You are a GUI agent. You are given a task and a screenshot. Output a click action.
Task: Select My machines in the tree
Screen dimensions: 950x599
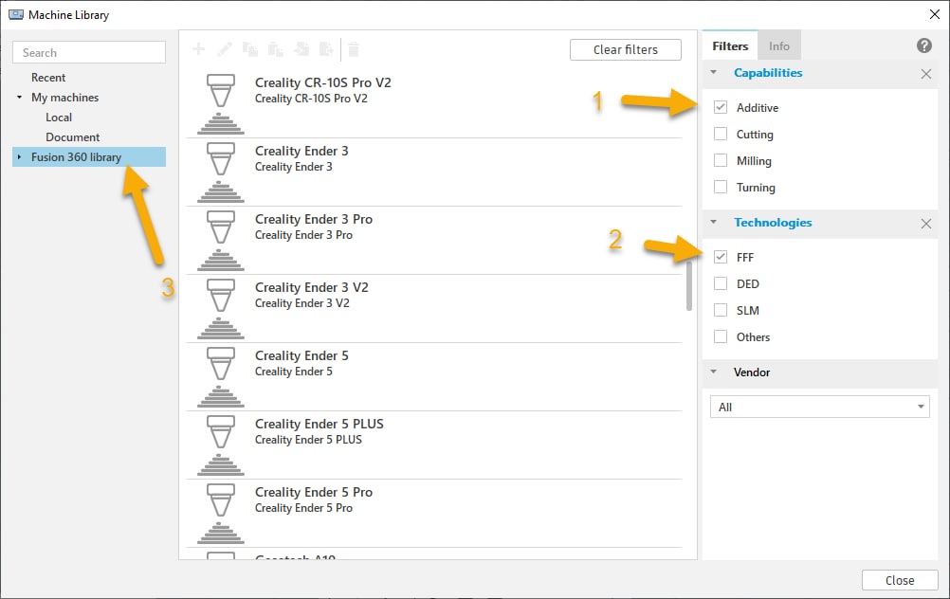click(64, 98)
